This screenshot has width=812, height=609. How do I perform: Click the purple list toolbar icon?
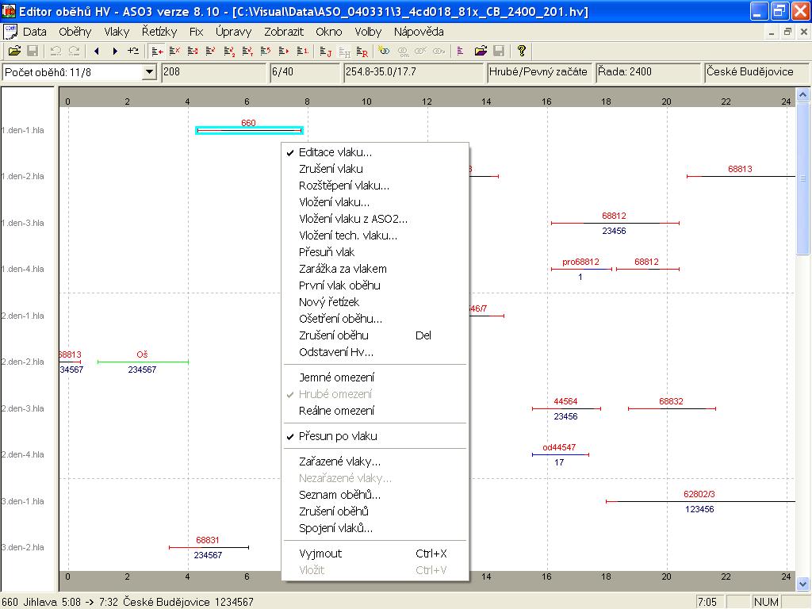[460, 51]
